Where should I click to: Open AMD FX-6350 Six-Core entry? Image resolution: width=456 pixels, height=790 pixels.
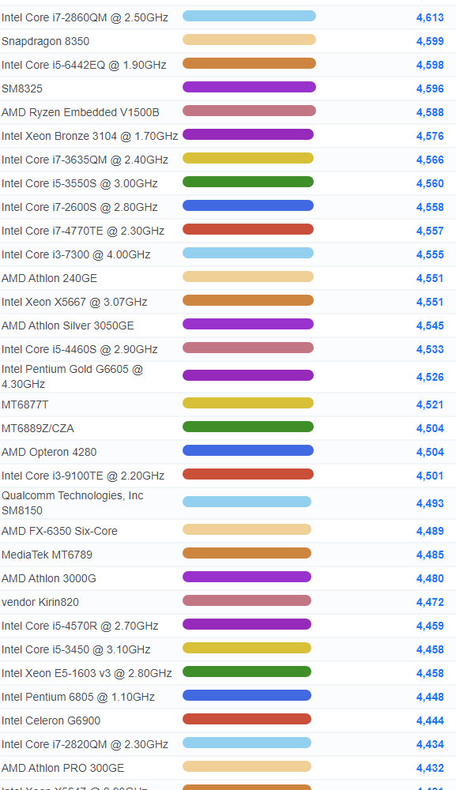59,531
